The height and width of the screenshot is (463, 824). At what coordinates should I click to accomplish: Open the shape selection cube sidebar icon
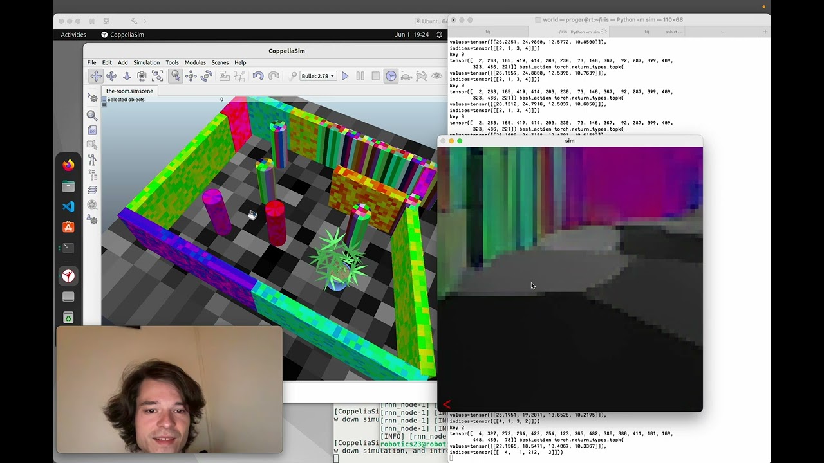(92, 145)
